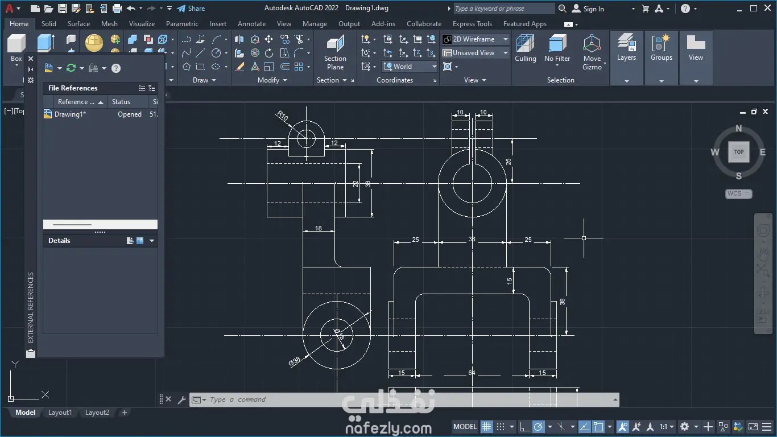
Task: Expand the Groups panel dropdown
Action: (662, 81)
